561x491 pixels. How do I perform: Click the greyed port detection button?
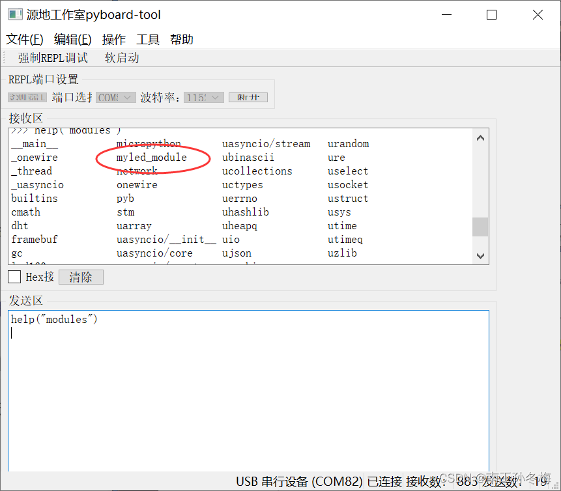tap(27, 97)
